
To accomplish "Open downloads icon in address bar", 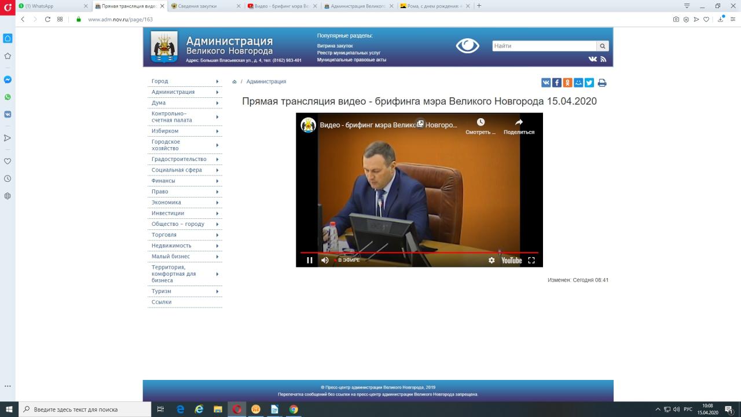I will pyautogui.click(x=721, y=19).
